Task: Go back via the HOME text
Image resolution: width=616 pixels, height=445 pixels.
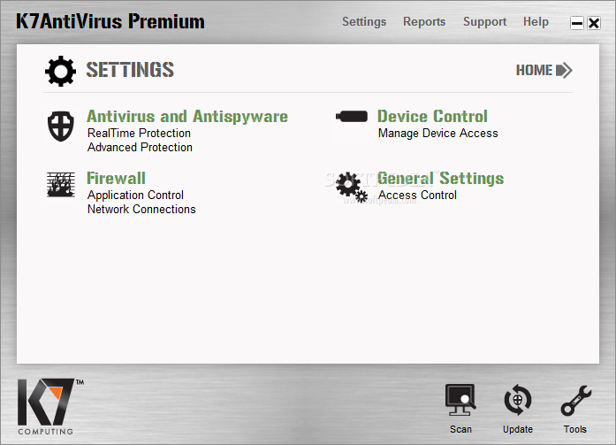Action: 534,71
